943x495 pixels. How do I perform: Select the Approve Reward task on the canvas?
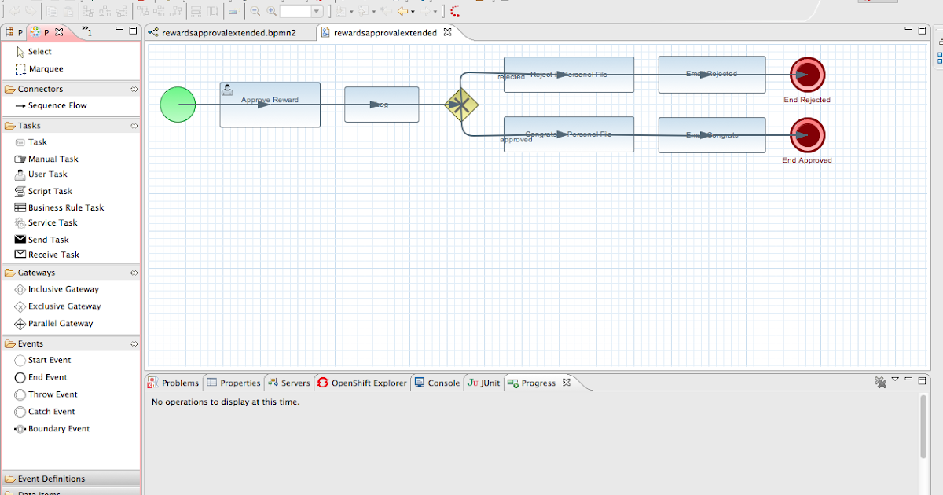[270, 103]
